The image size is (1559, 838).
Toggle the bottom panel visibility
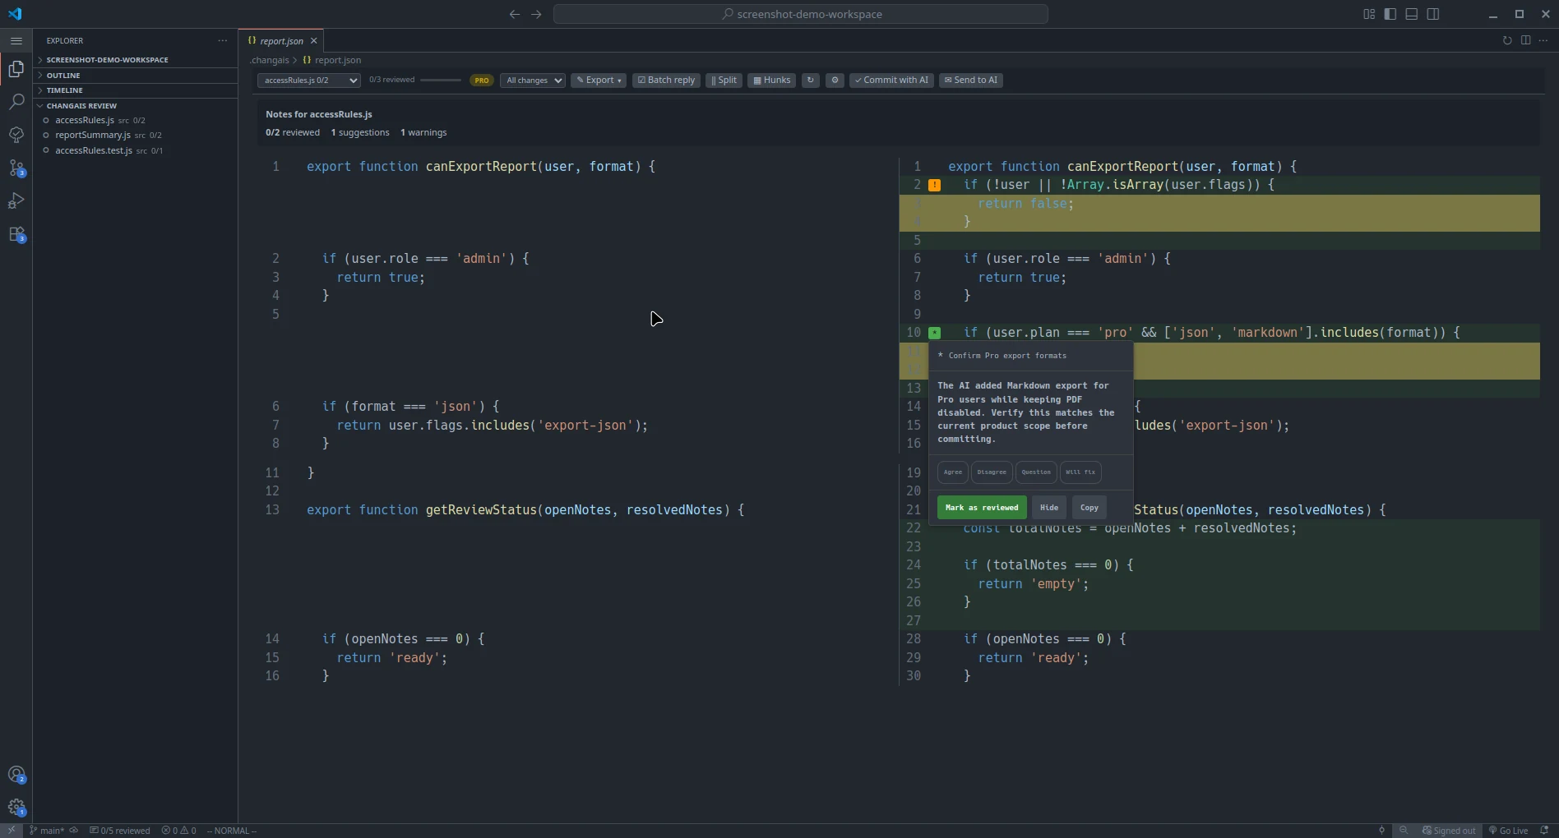[1412, 14]
